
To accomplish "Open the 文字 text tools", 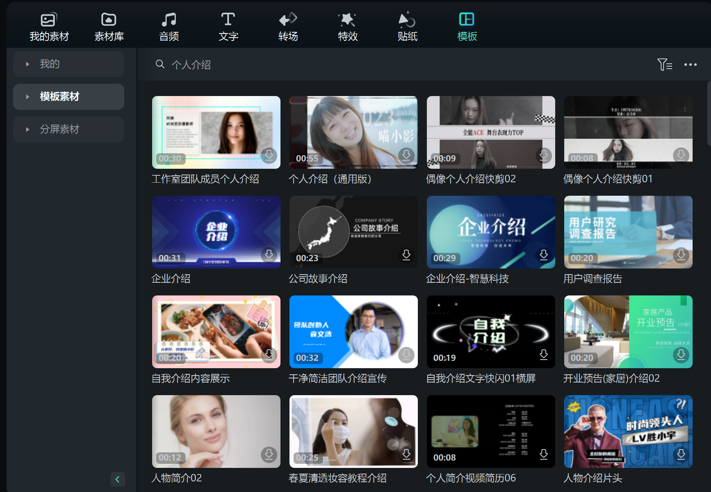I will click(228, 27).
